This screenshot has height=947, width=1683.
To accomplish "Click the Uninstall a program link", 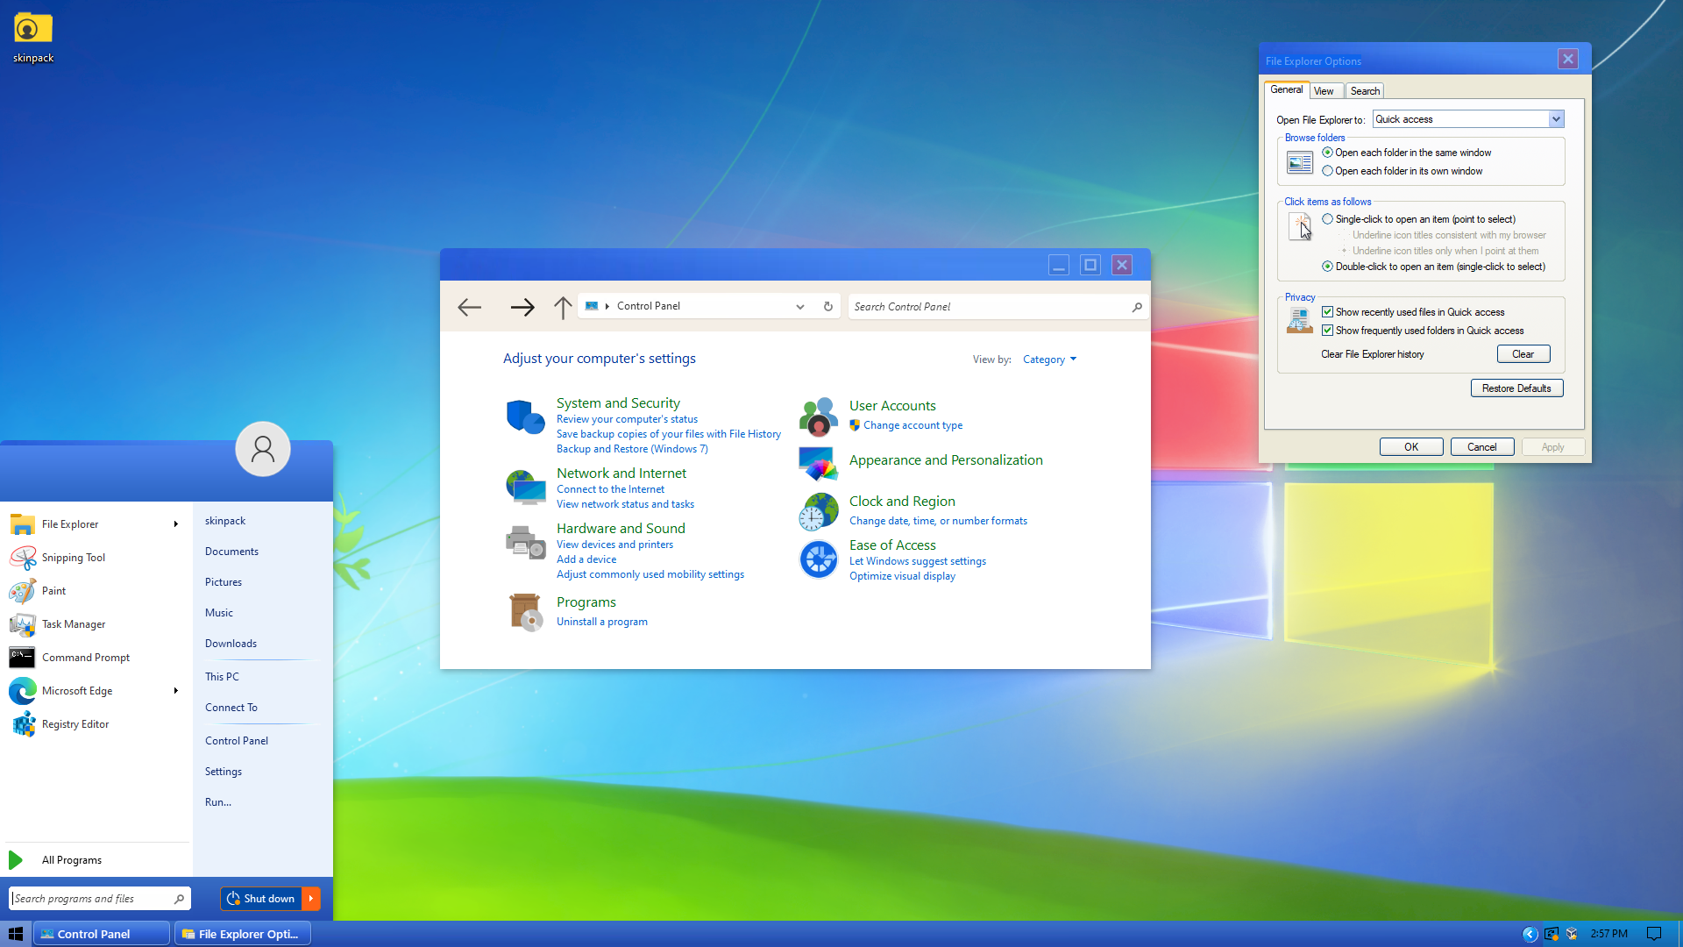I will click(601, 622).
